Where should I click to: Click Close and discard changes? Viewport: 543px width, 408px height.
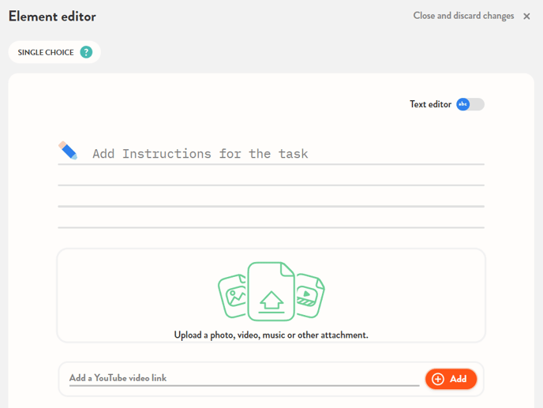click(463, 16)
